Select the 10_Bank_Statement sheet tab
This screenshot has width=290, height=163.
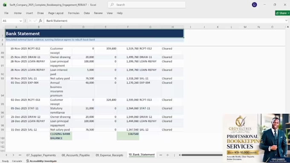[142, 154]
